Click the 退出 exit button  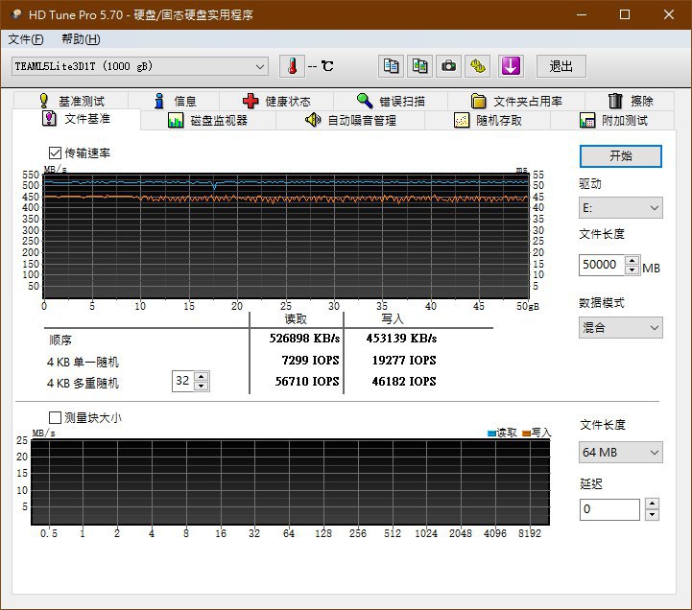coord(561,66)
